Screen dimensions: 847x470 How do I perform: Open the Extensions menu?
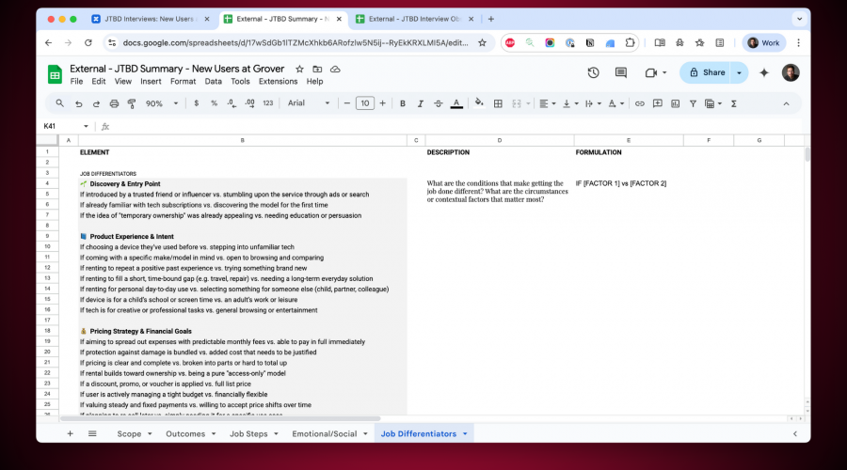click(278, 82)
